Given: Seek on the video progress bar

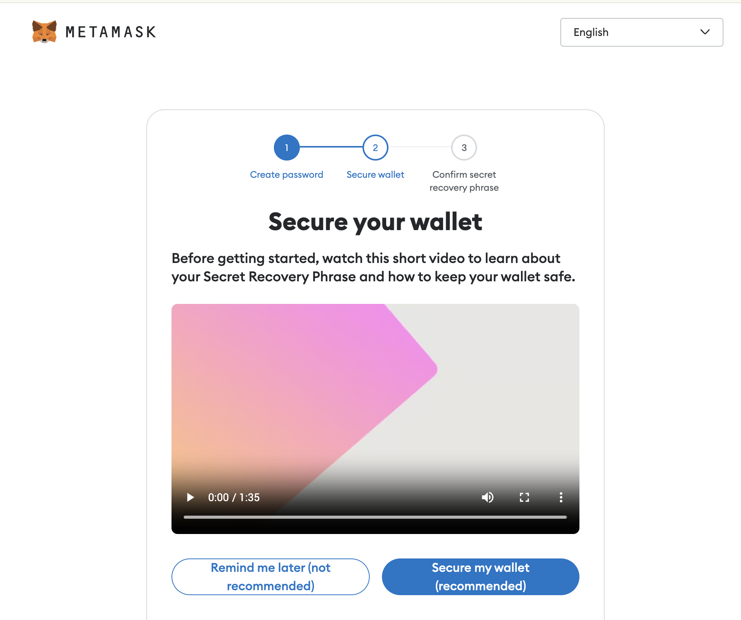Looking at the screenshot, I should pos(375,517).
